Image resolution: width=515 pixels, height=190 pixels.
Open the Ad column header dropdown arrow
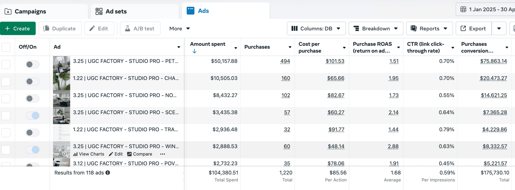tap(179, 47)
